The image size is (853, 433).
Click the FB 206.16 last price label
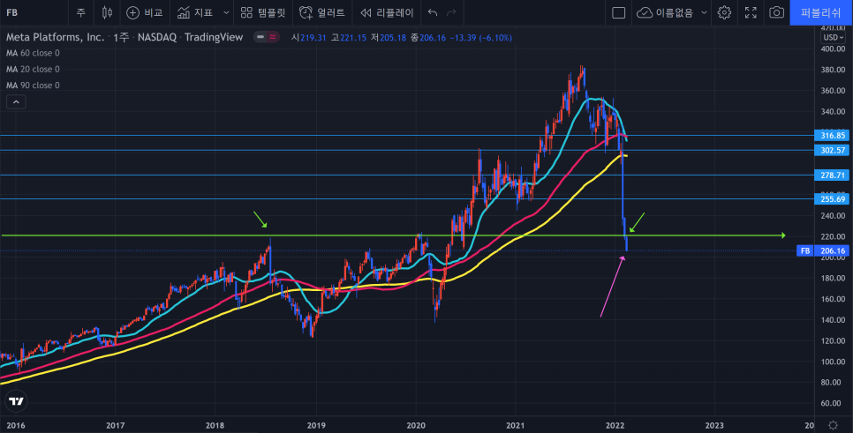(x=823, y=251)
